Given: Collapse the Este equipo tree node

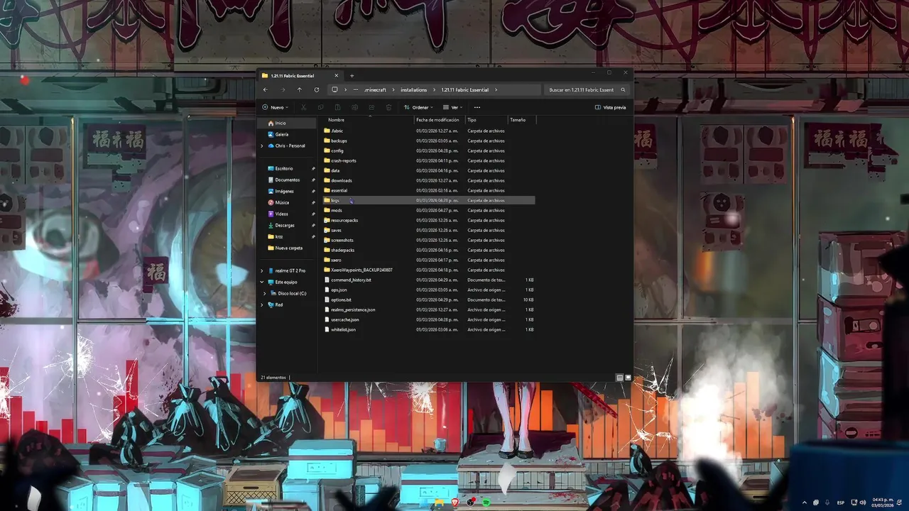Looking at the screenshot, I should [262, 282].
